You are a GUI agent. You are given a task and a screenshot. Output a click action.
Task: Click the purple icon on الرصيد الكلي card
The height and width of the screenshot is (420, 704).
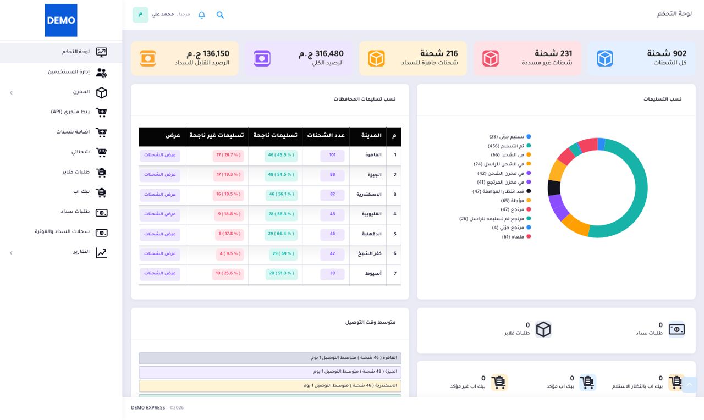click(x=262, y=58)
